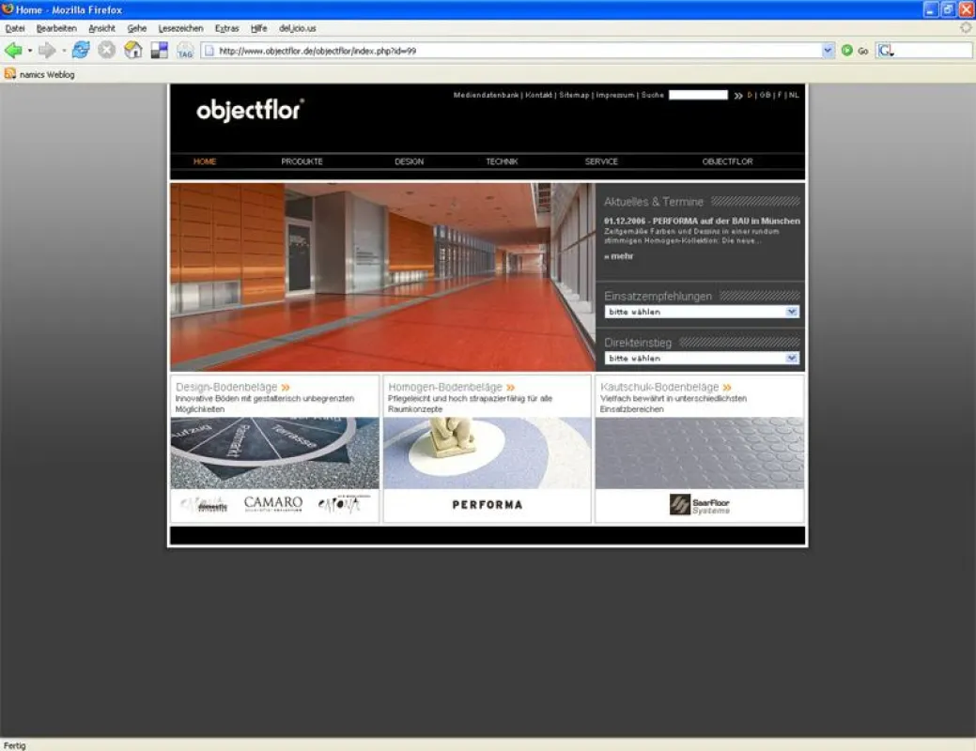
Task: Open namics Weblog feed bookmark
Action: [39, 74]
